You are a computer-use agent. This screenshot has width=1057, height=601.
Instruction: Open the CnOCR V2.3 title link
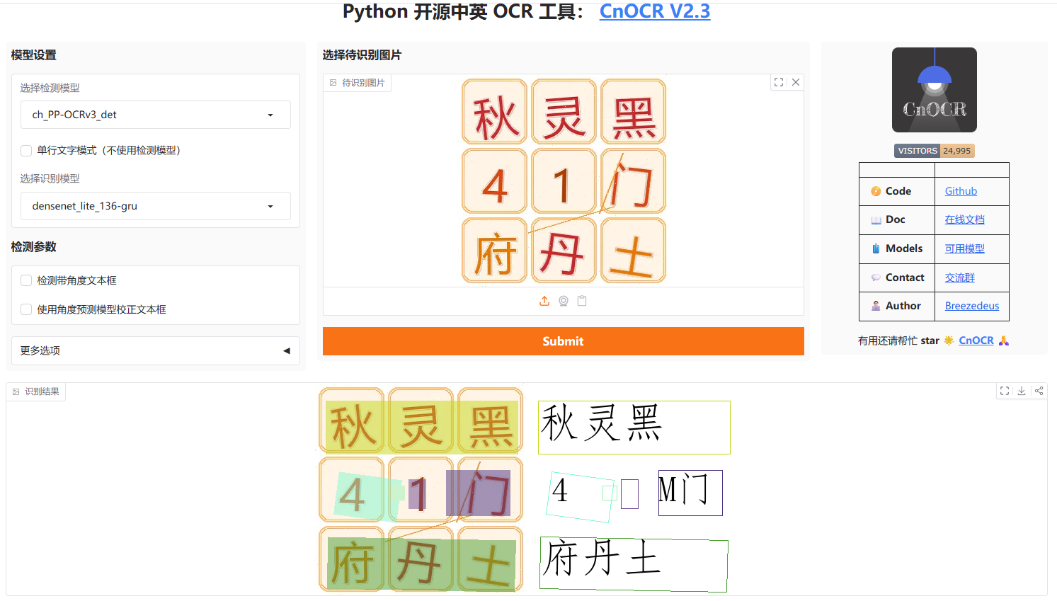click(x=654, y=11)
